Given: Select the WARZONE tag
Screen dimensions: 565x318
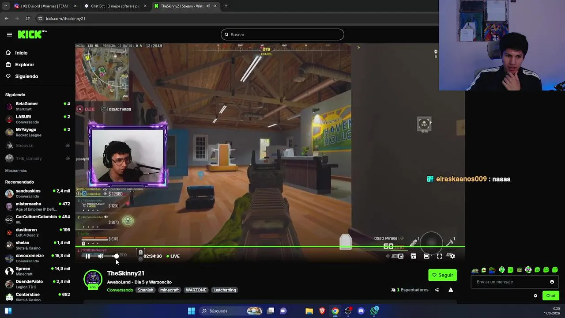Looking at the screenshot, I should [196, 290].
